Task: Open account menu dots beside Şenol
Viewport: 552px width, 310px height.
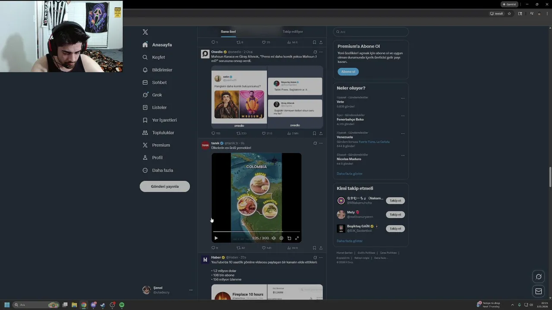Action: 191,290
